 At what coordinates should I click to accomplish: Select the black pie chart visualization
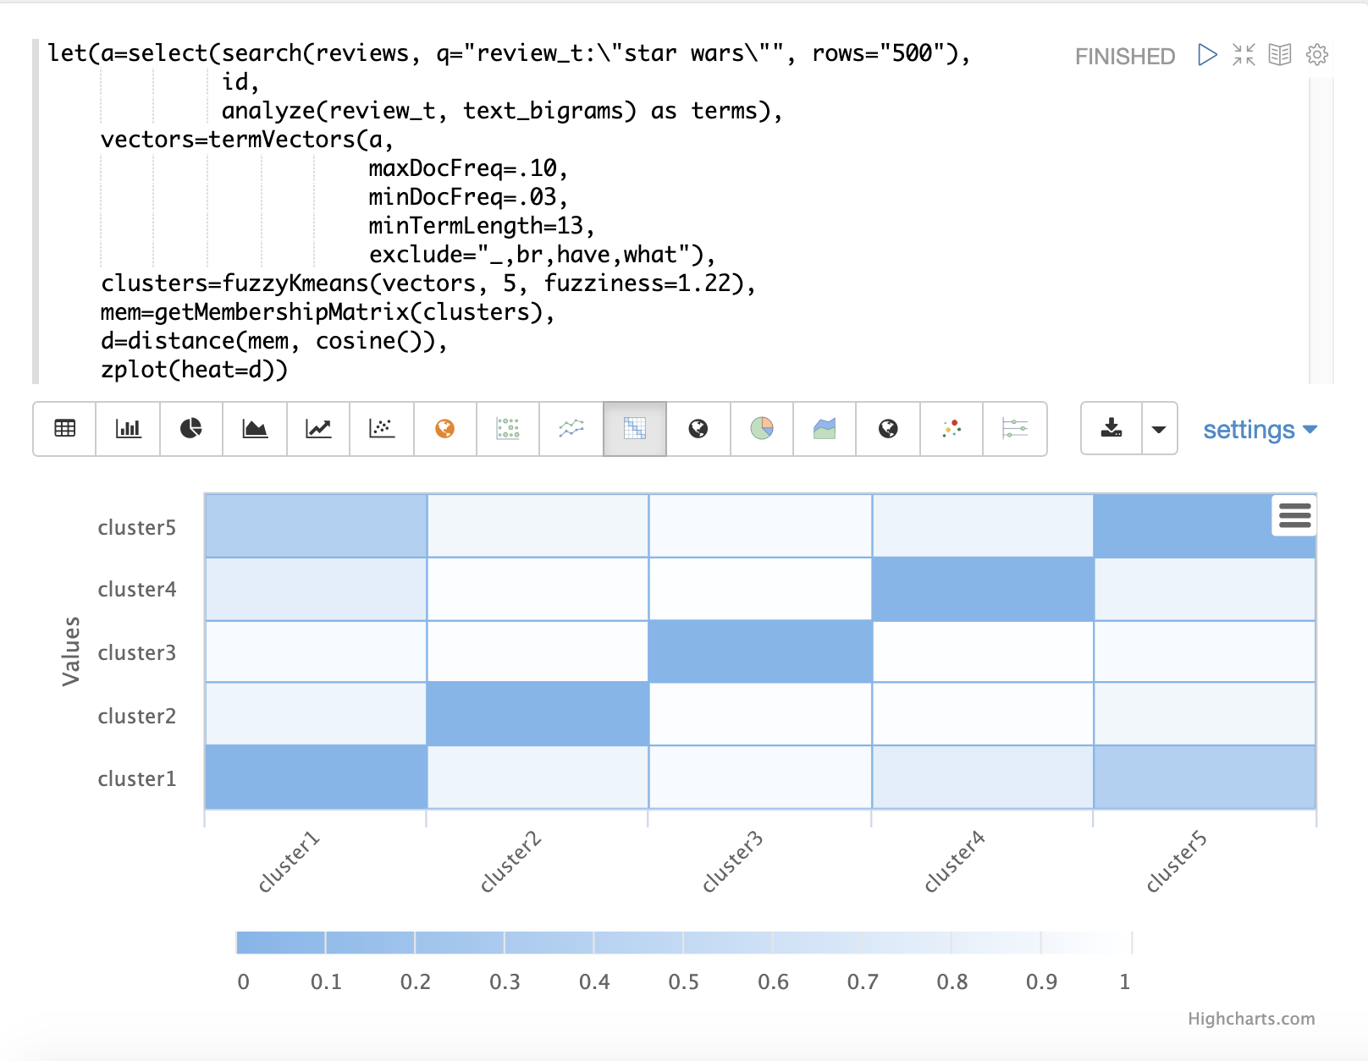pos(191,429)
